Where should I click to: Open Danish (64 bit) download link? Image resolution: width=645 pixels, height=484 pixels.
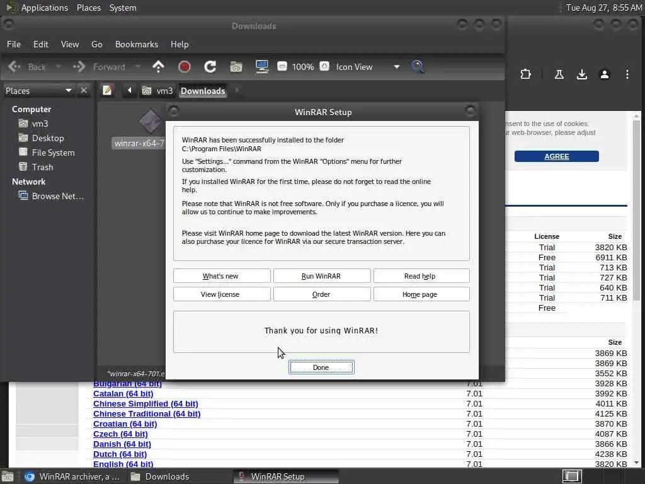[x=122, y=444]
